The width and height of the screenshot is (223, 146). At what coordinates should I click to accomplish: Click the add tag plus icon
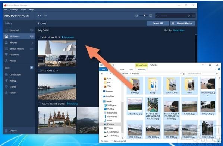[32, 68]
